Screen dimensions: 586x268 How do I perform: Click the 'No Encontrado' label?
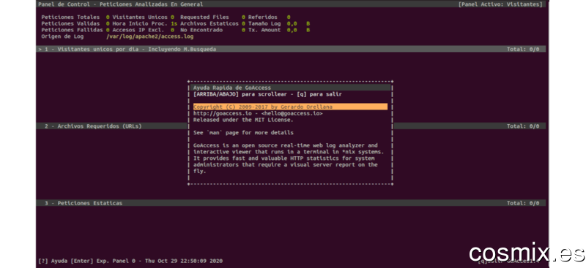(x=201, y=30)
